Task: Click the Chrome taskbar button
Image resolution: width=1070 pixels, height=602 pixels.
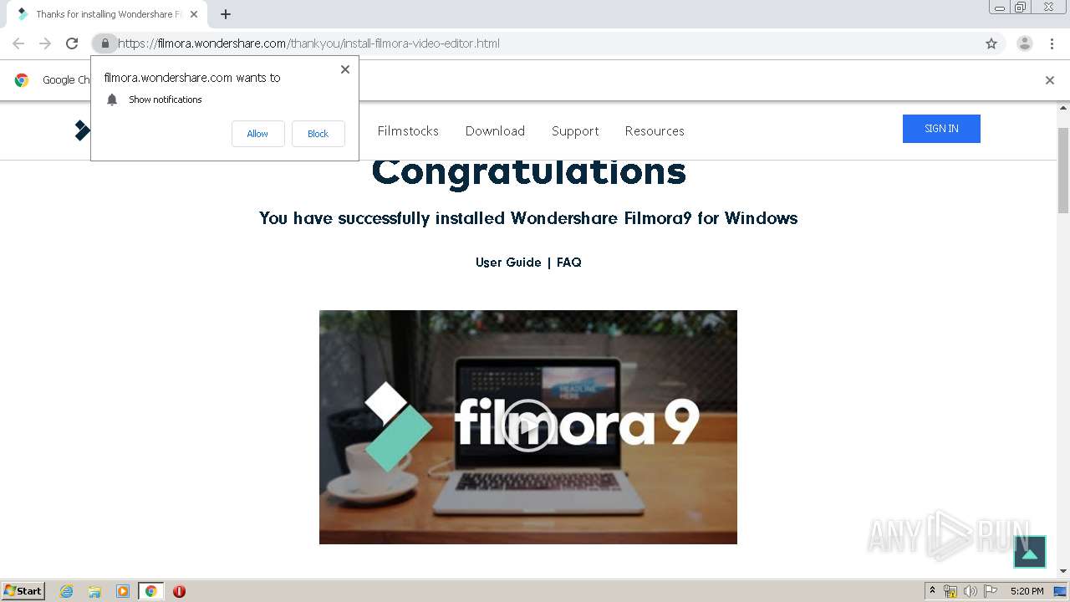Action: pos(150,591)
